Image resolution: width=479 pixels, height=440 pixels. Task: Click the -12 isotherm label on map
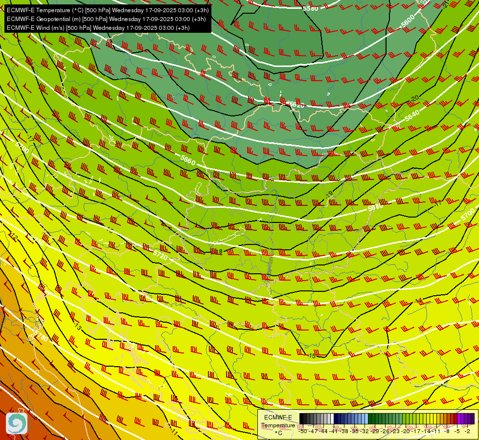pos(13,236)
